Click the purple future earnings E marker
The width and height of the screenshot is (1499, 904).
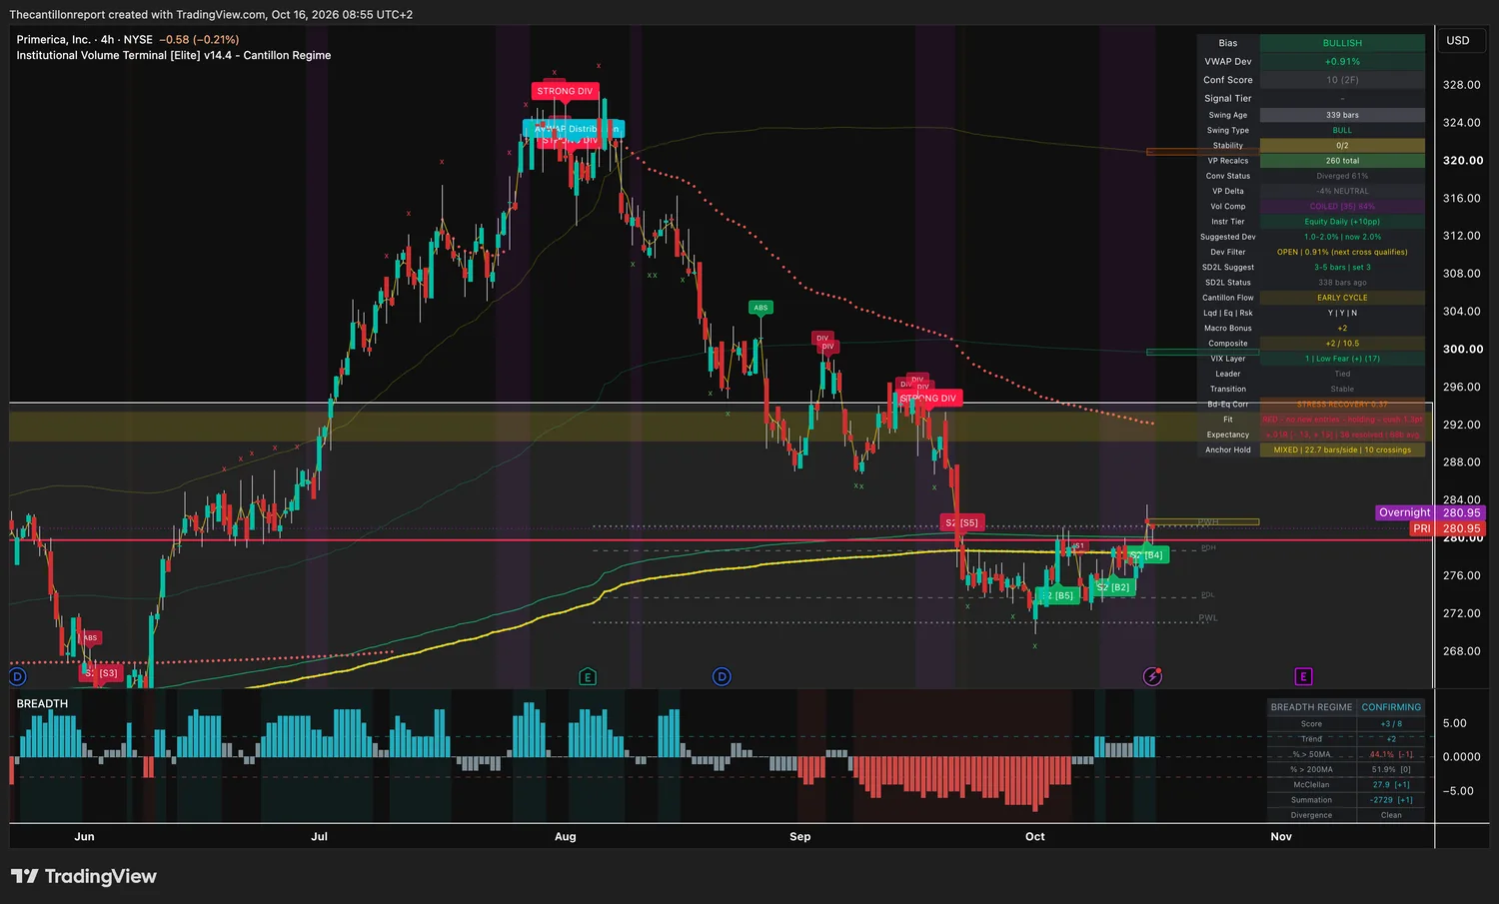[1303, 676]
